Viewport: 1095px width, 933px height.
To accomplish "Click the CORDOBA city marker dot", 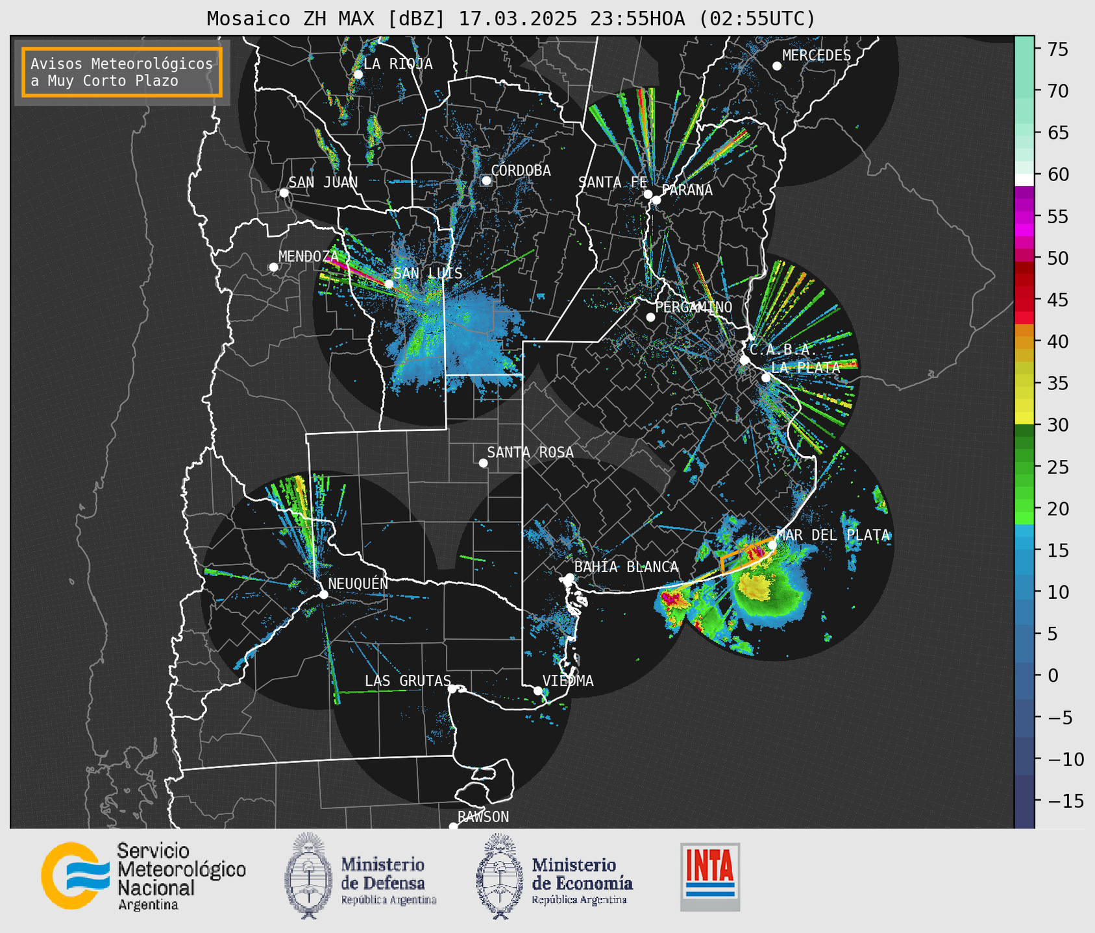I will 486,180.
